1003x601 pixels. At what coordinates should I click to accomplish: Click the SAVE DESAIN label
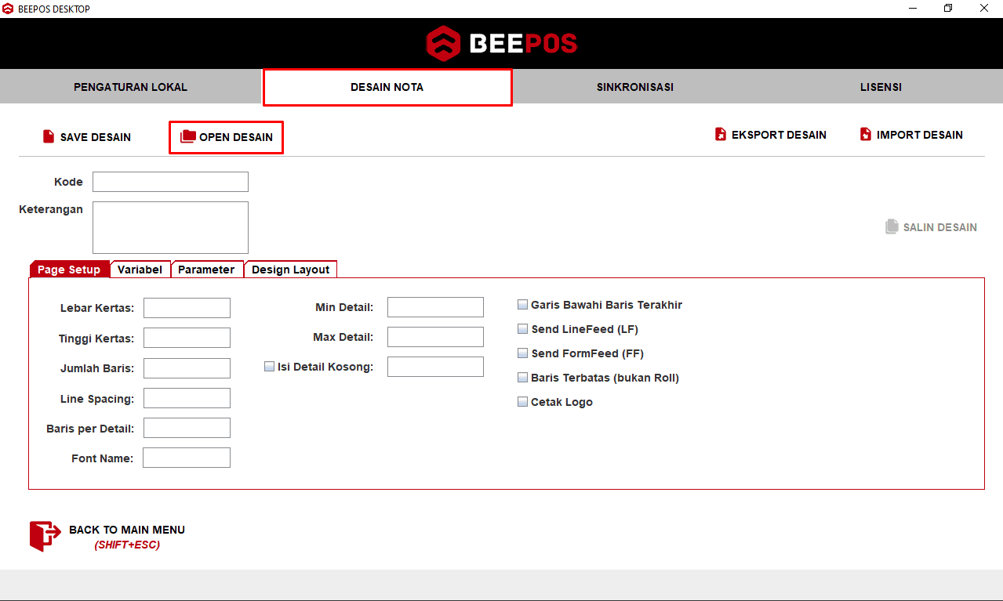96,137
